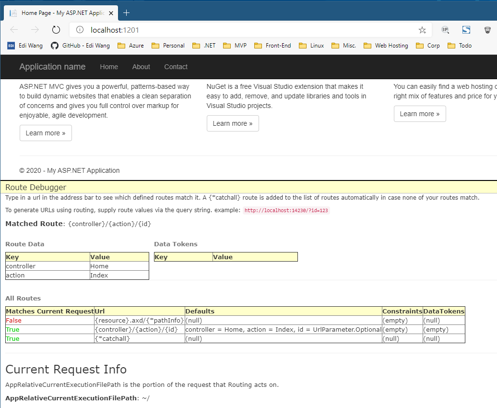Click the 'AppRelativeCurrentExecutionFilePath: ~/' line
This screenshot has height=408, width=497.
tap(77, 398)
